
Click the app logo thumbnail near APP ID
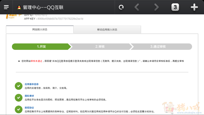tap(14, 17)
